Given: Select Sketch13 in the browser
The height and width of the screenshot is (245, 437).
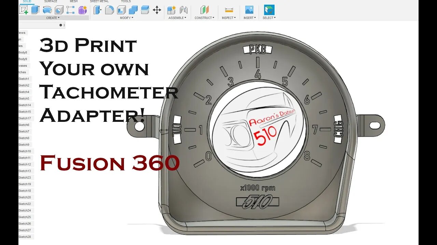Looking at the screenshot, I should [25, 171].
